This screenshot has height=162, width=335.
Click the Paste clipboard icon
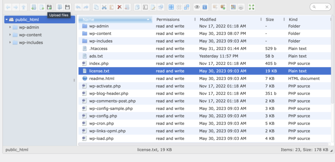click(x=112, y=7)
